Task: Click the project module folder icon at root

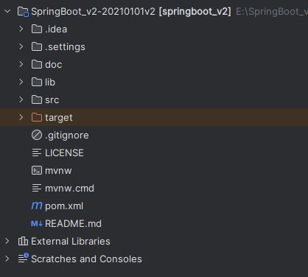Action: 23,12
